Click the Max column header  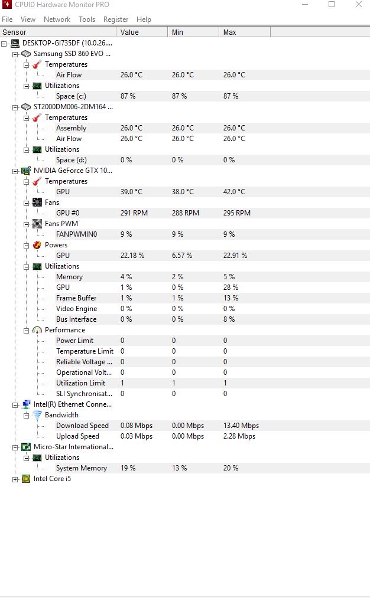(x=230, y=32)
